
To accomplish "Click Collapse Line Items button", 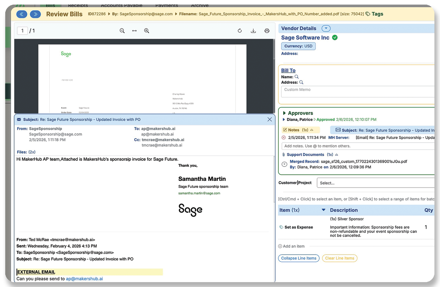I will click(299, 258).
